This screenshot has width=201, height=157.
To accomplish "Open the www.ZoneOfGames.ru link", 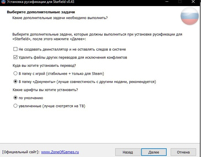I will pyautogui.click(x=60, y=152).
